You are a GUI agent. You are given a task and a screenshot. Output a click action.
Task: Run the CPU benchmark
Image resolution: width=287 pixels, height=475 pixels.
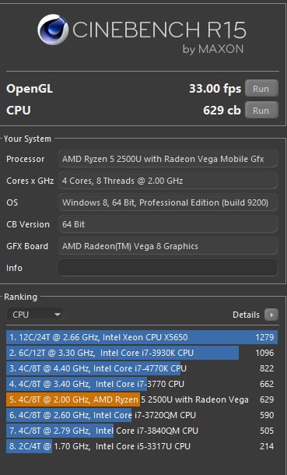pos(261,111)
